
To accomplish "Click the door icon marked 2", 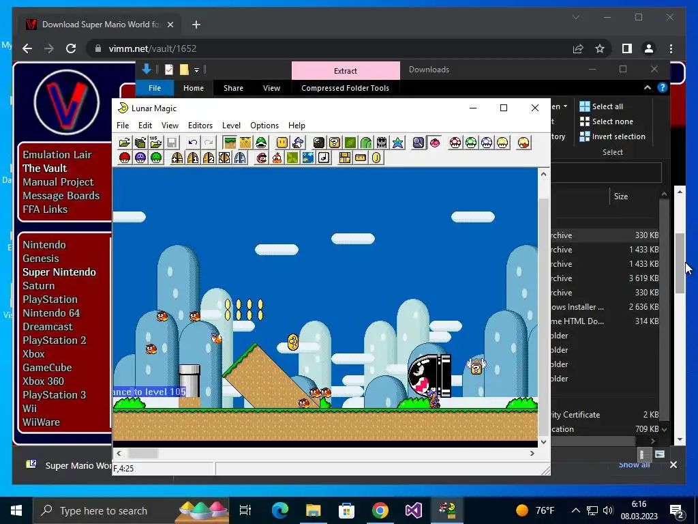I will click(209, 158).
